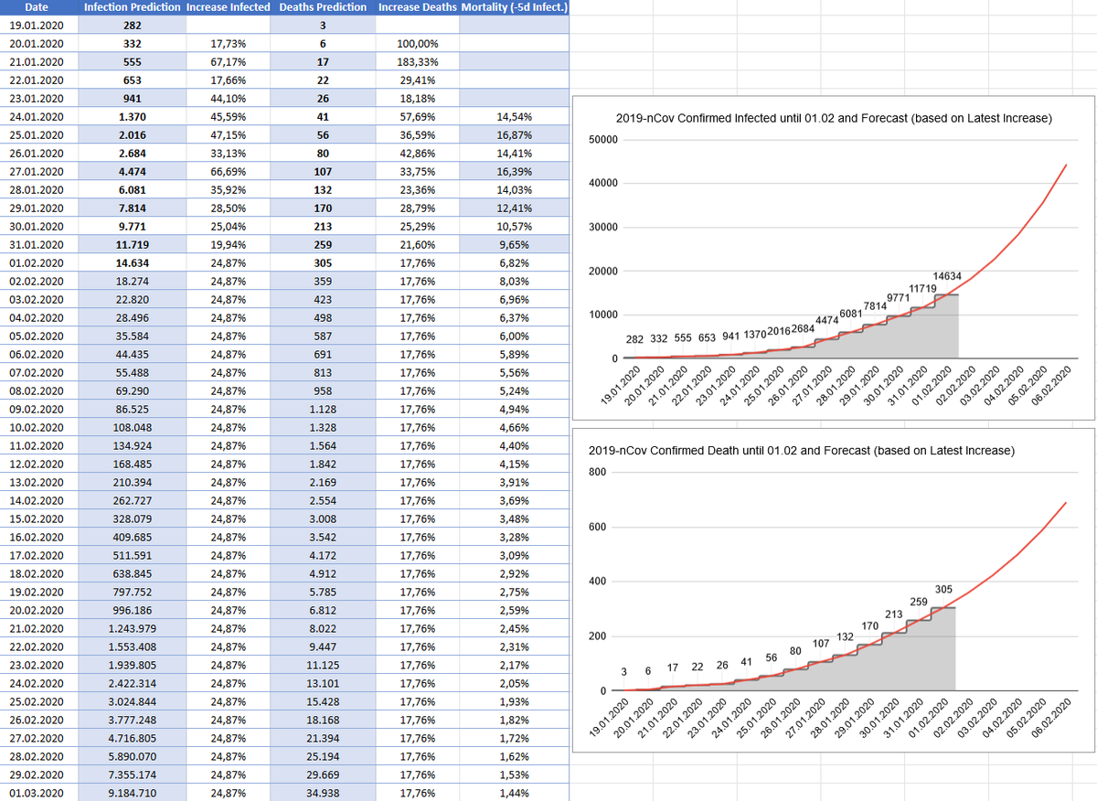Click y-axis value 800 in Death chart
Viewport: 1097px width, 801px height.
[597, 473]
